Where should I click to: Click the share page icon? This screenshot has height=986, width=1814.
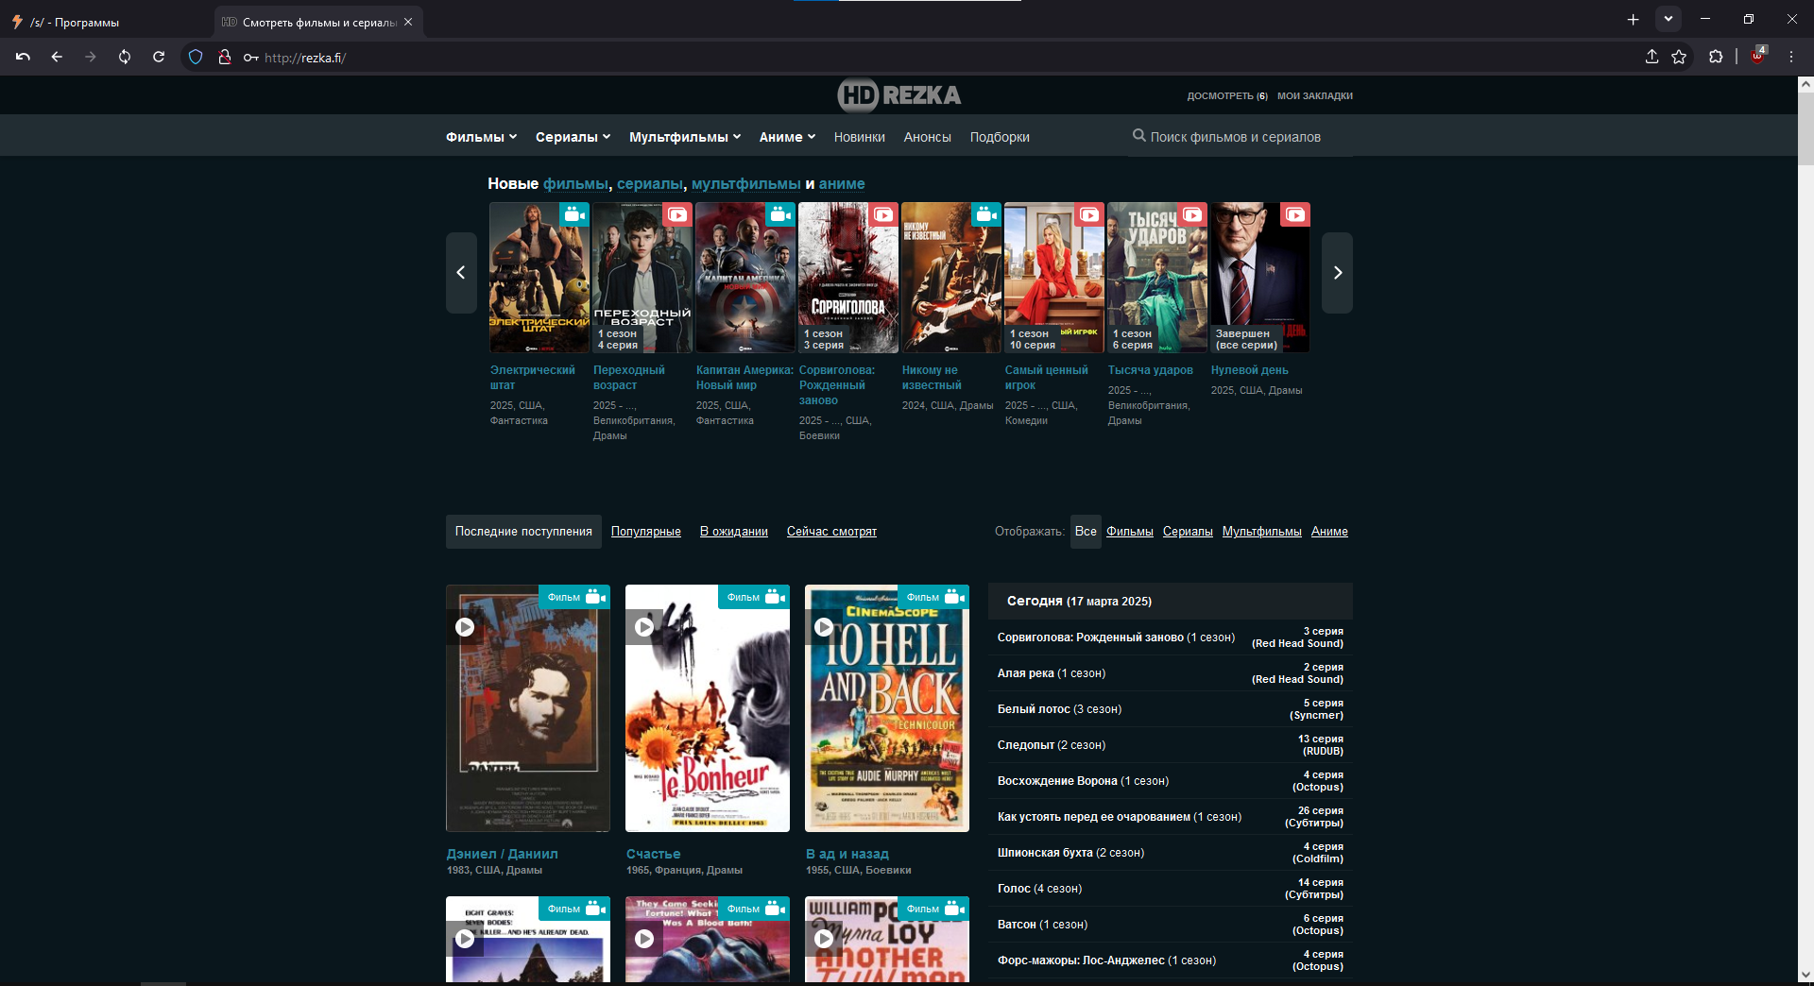click(x=1651, y=57)
